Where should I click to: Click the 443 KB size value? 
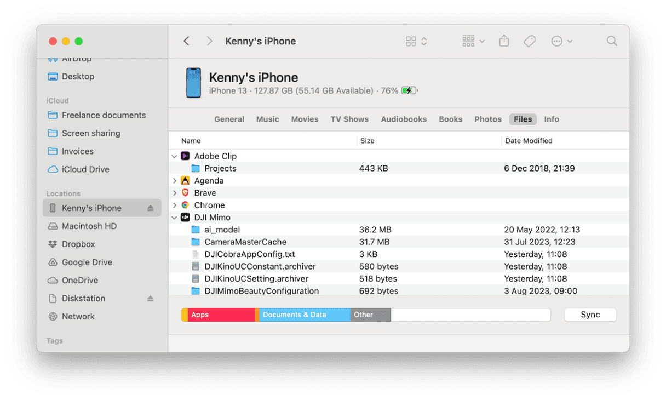(x=374, y=169)
